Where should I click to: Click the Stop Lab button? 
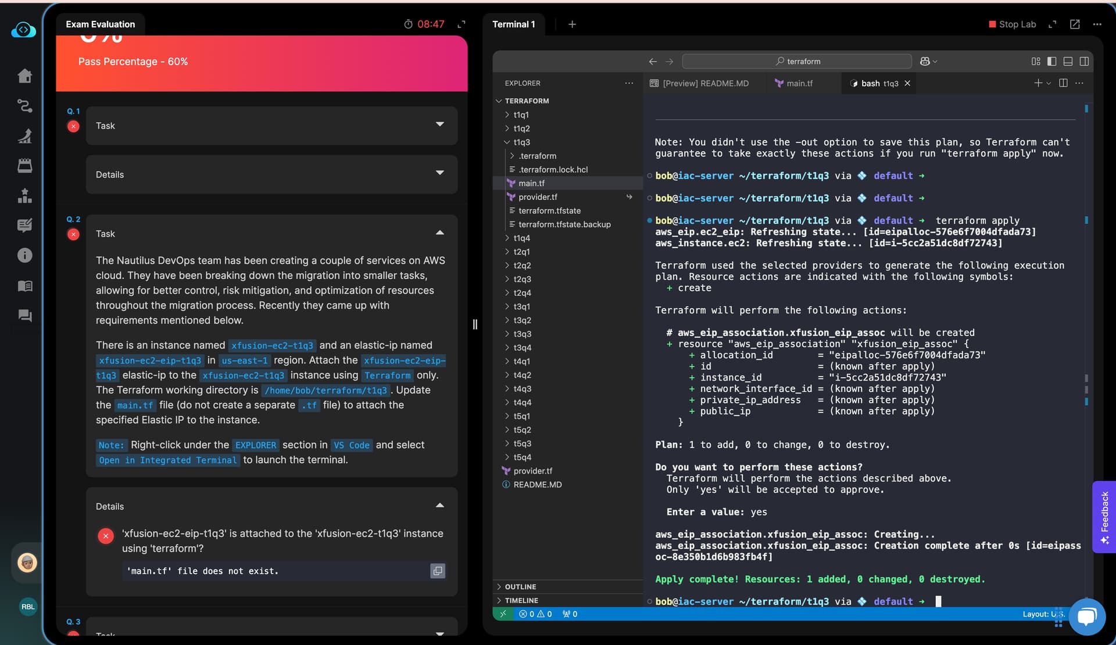click(x=1012, y=24)
